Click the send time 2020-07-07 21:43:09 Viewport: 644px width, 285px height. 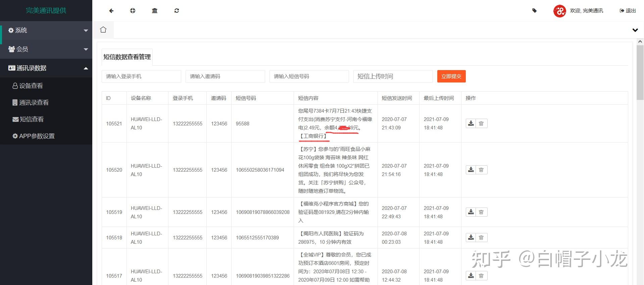394,123
